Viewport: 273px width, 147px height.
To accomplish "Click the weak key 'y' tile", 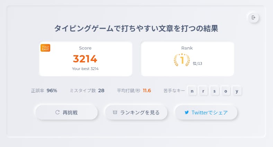I will [x=237, y=91].
